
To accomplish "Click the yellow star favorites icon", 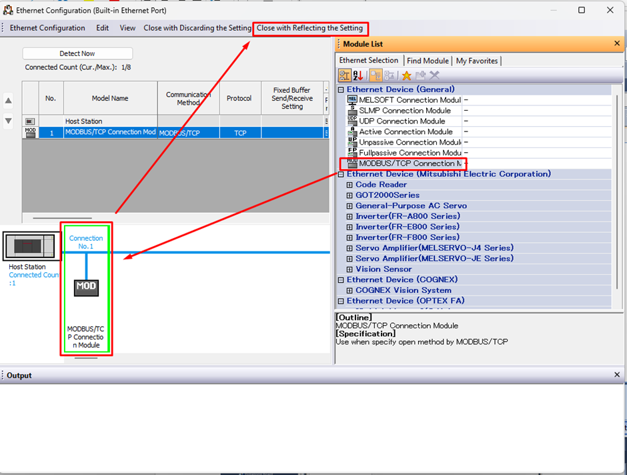I will (406, 75).
